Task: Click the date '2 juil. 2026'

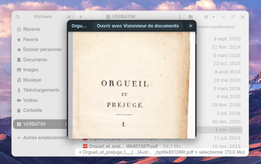Action: [x=229, y=113]
